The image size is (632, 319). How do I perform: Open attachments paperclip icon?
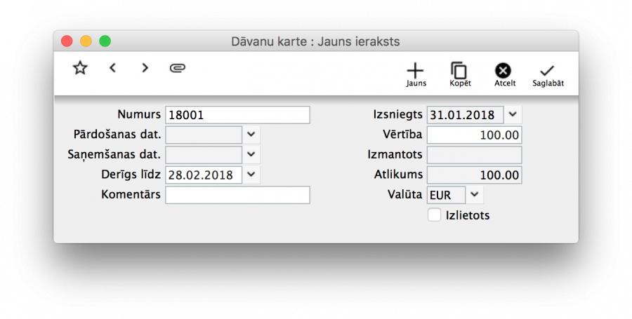tap(178, 68)
